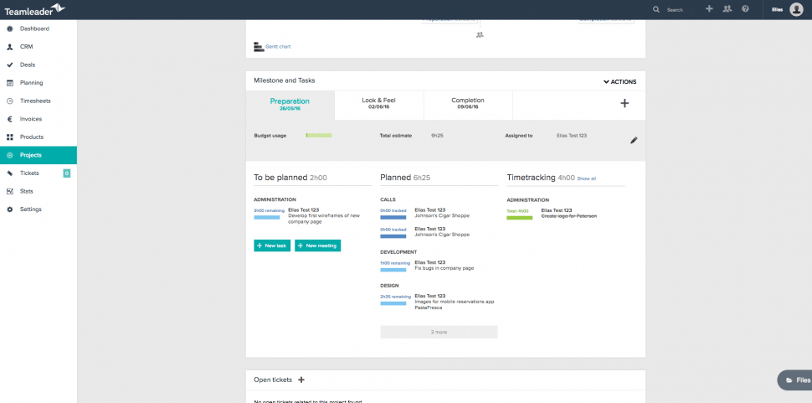Viewport: 812px width, 403px height.
Task: Click the user avatar for Elias
Action: pos(796,9)
